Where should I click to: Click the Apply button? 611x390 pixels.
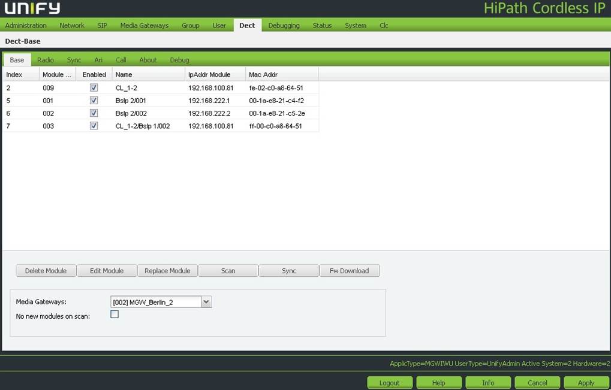pyautogui.click(x=586, y=383)
